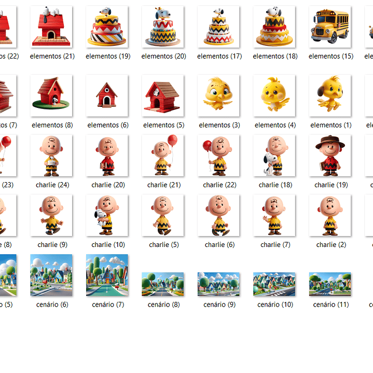Select charlie (18) with Snoopy beside him
373x373 pixels.
pyautogui.click(x=274, y=156)
